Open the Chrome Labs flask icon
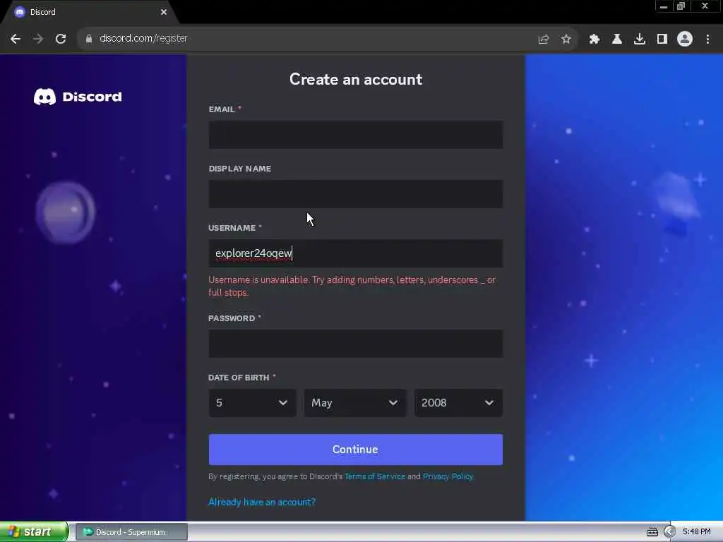This screenshot has width=723, height=542. (x=617, y=40)
